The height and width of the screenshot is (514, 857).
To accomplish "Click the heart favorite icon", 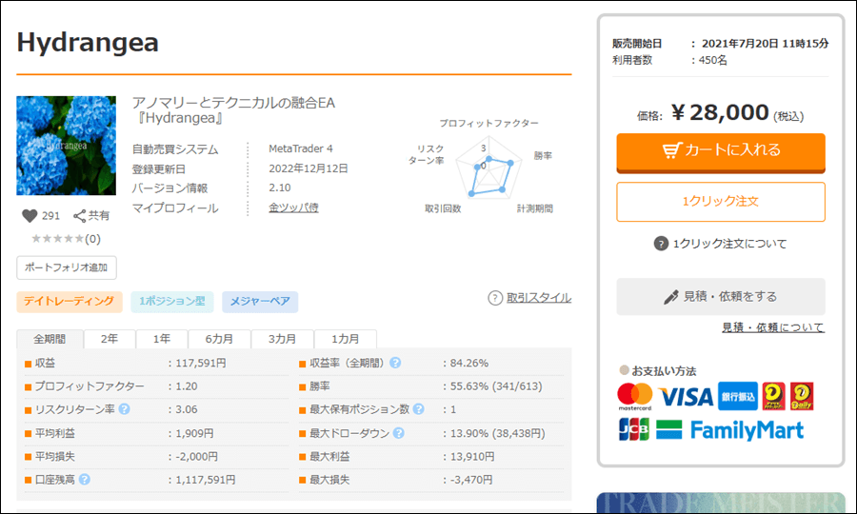I will [x=30, y=216].
